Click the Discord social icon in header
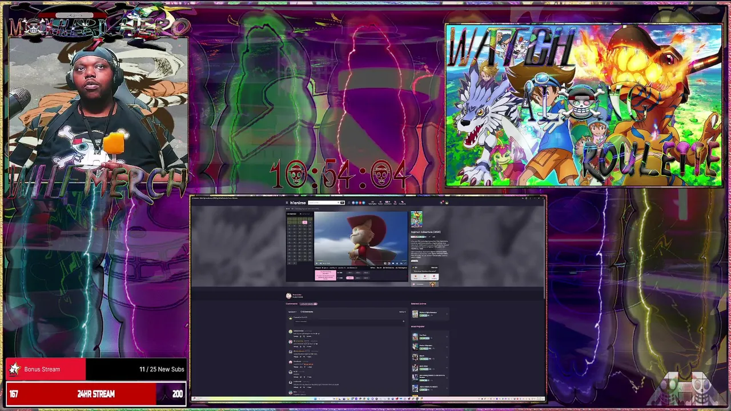 point(354,203)
